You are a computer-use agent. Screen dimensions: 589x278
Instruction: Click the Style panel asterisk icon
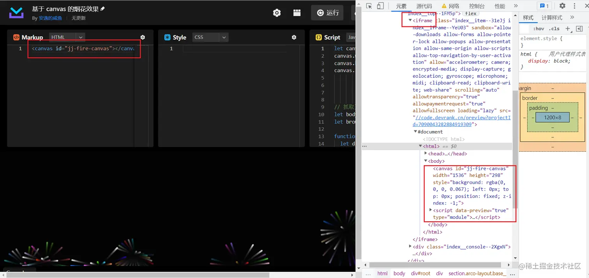point(168,37)
